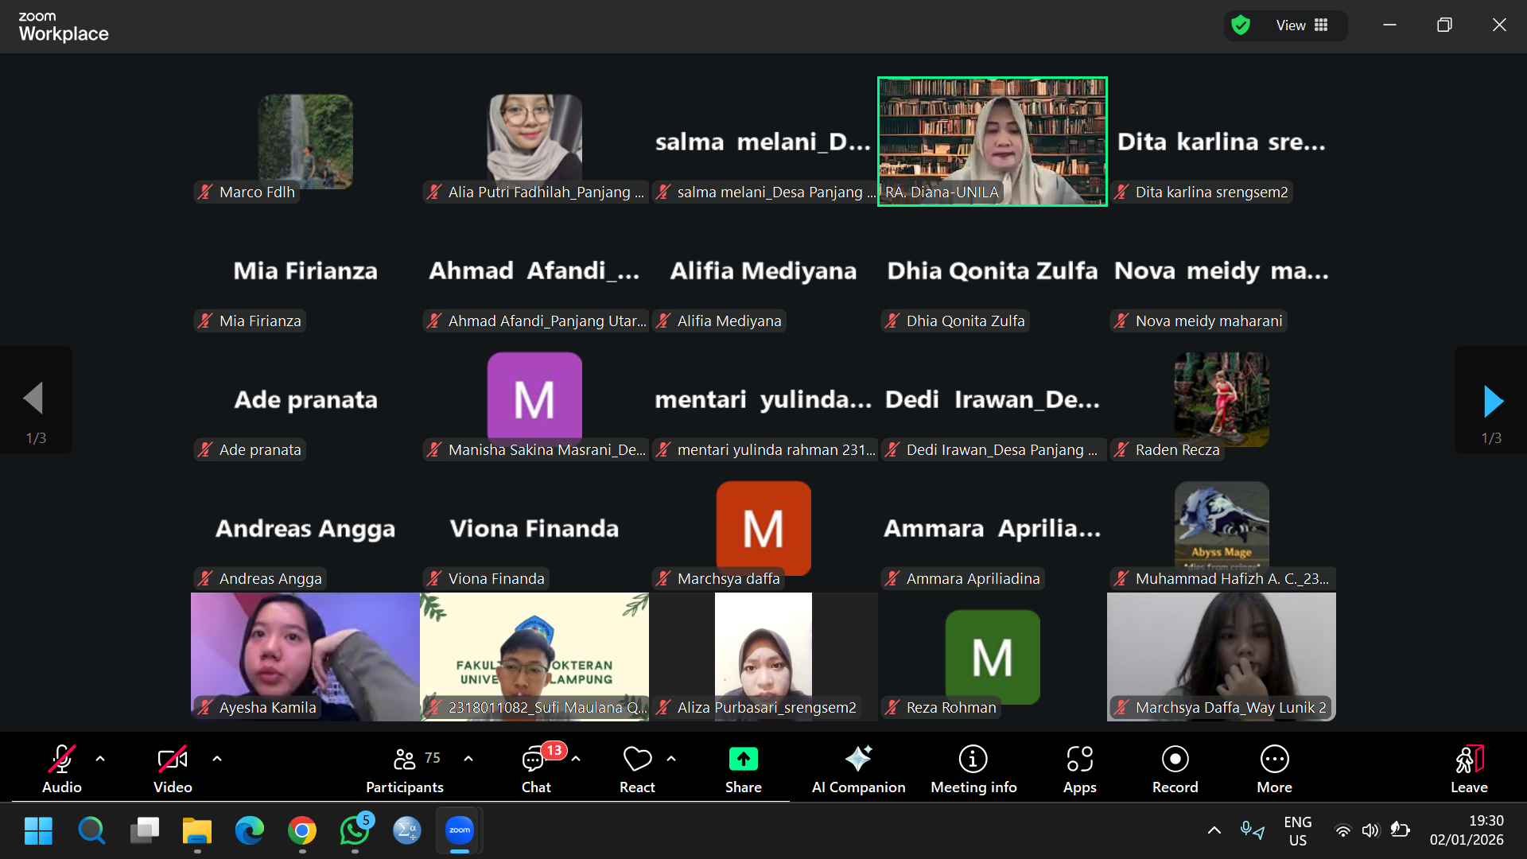Screen dimensions: 1527x859
Task: Open WhatsApp from taskbar
Action: [x=355, y=830]
